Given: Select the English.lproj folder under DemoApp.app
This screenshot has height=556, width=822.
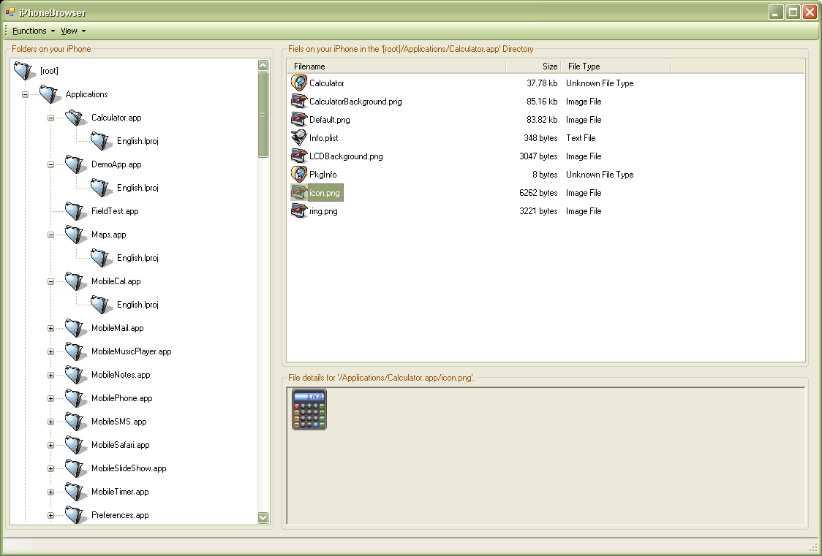Looking at the screenshot, I should (138, 188).
